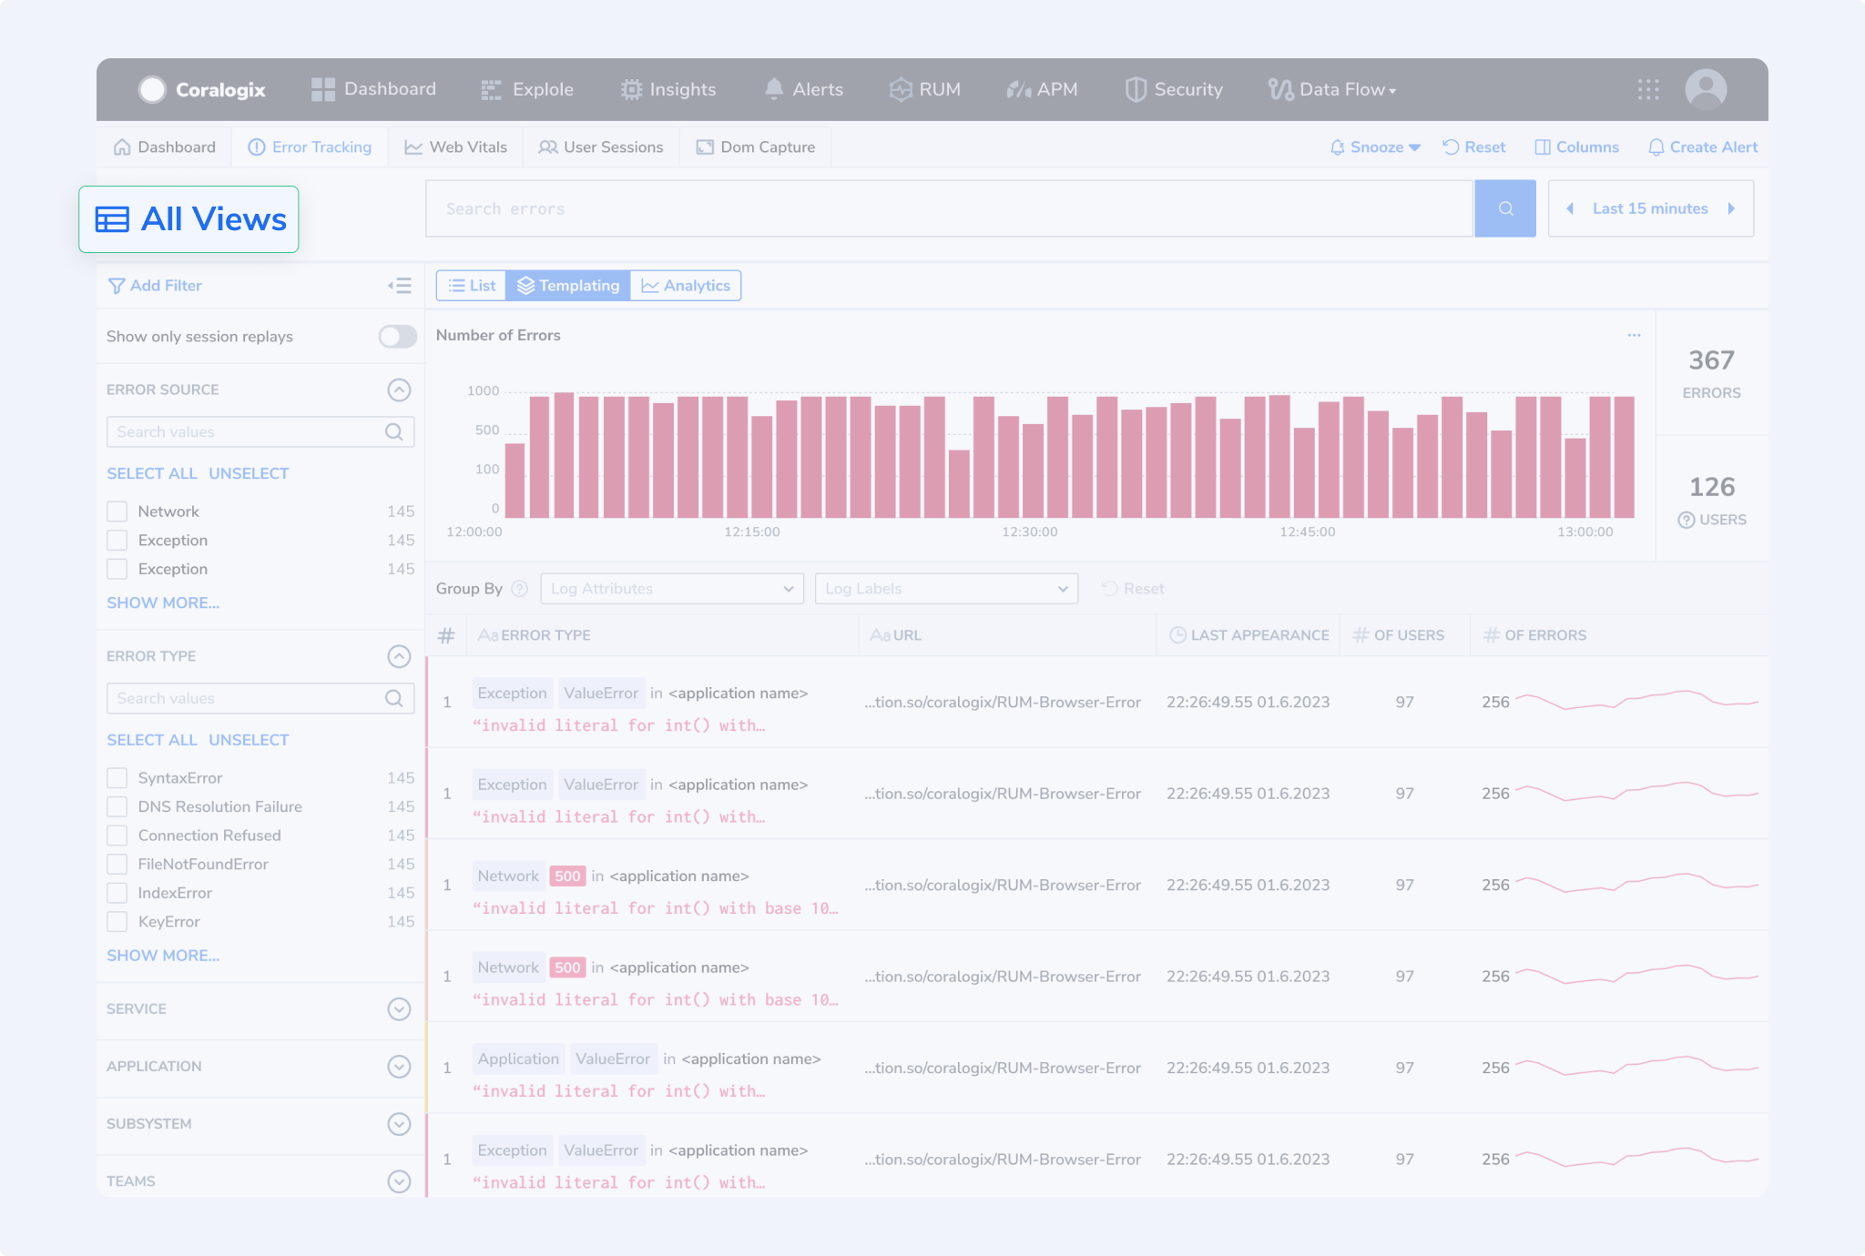Switch to List view
Screen dimensions: 1865x1256
pos(472,286)
